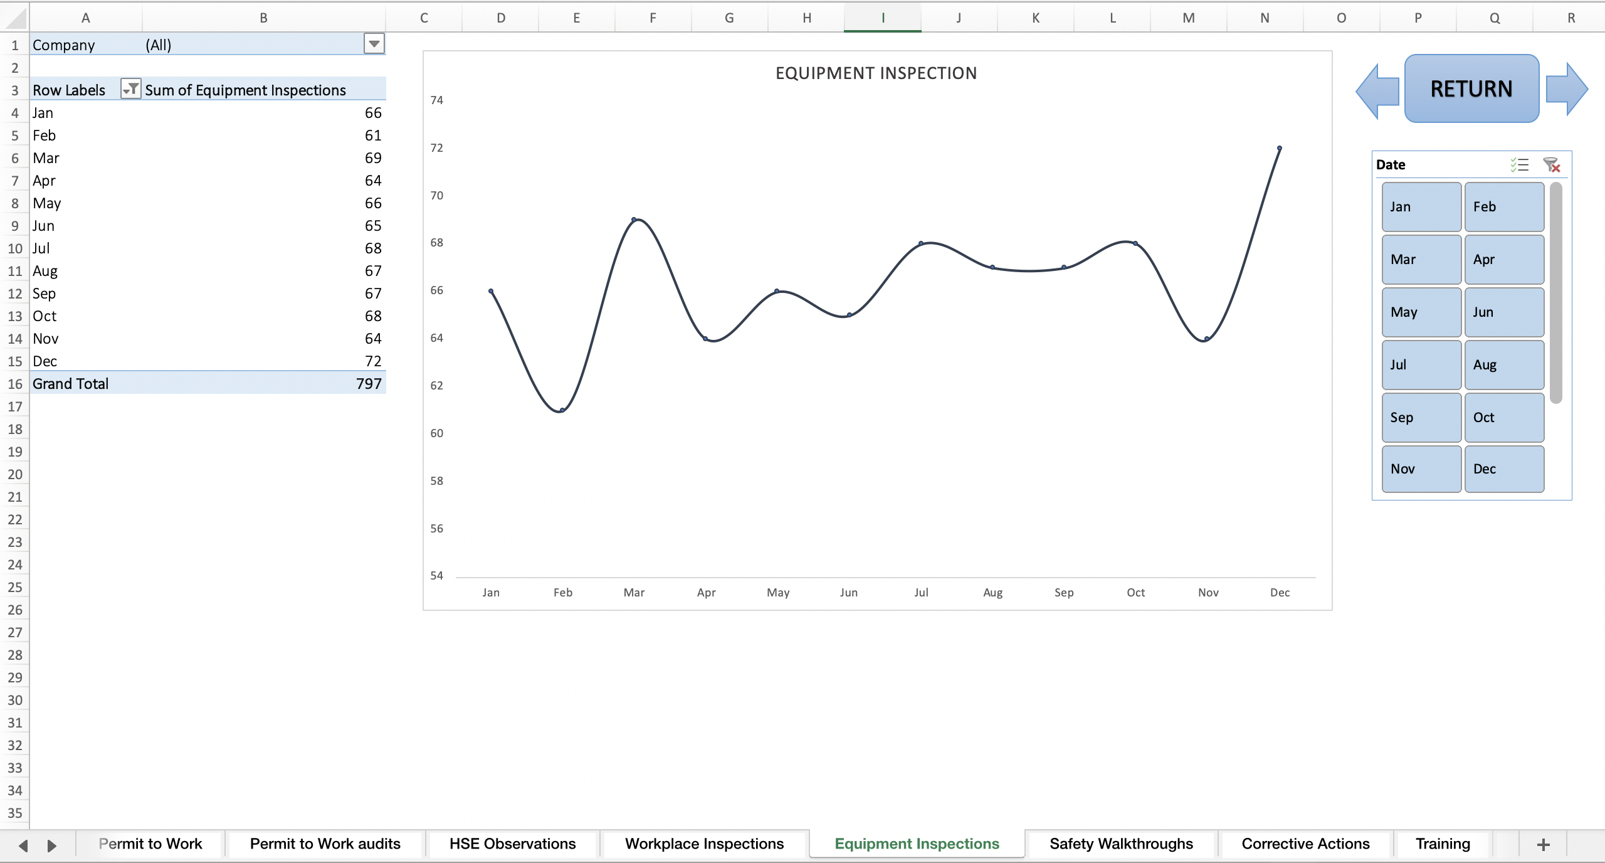Select Oct in the Date slicer
This screenshot has height=863, width=1605.
[x=1503, y=417]
